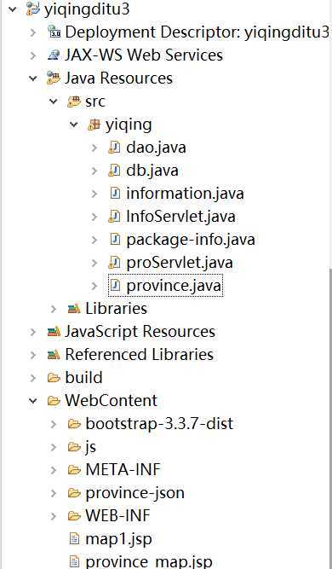The height and width of the screenshot is (569, 332).
Task: Click the JavaScript Resources icon
Action: 54,332
